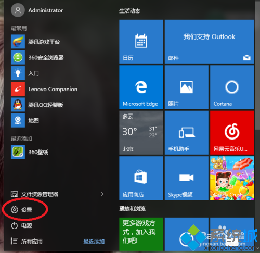The width and height of the screenshot is (260, 253).
Task: Open the 邮件 Outlook mail tile
Action: (209, 42)
